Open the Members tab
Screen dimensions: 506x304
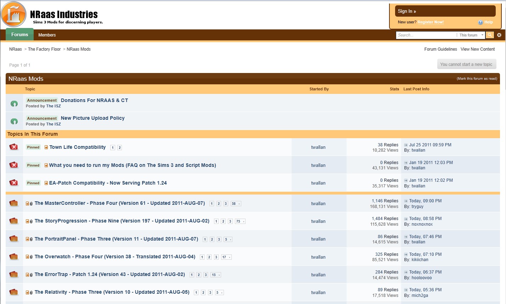(x=47, y=35)
